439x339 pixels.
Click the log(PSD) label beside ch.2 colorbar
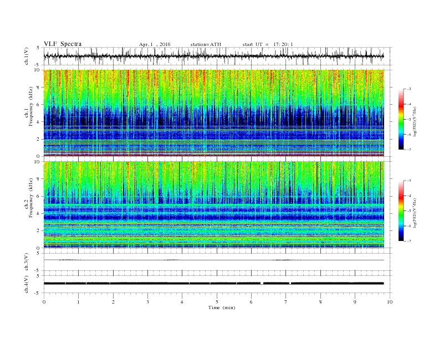click(415, 213)
